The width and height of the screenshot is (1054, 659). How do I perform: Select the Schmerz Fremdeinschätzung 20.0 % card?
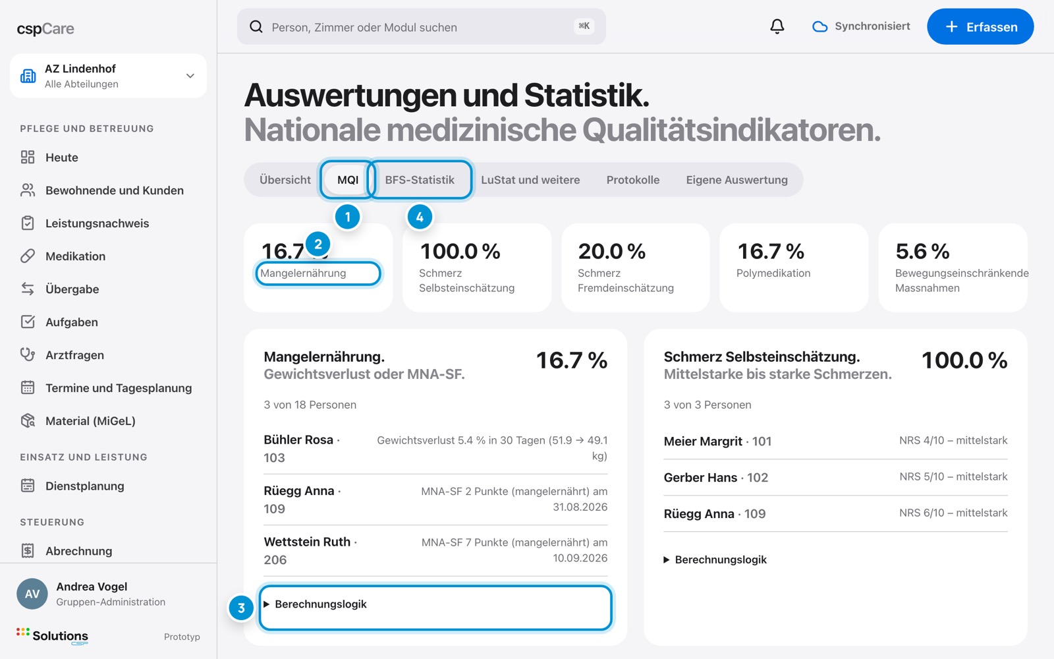[x=635, y=268]
